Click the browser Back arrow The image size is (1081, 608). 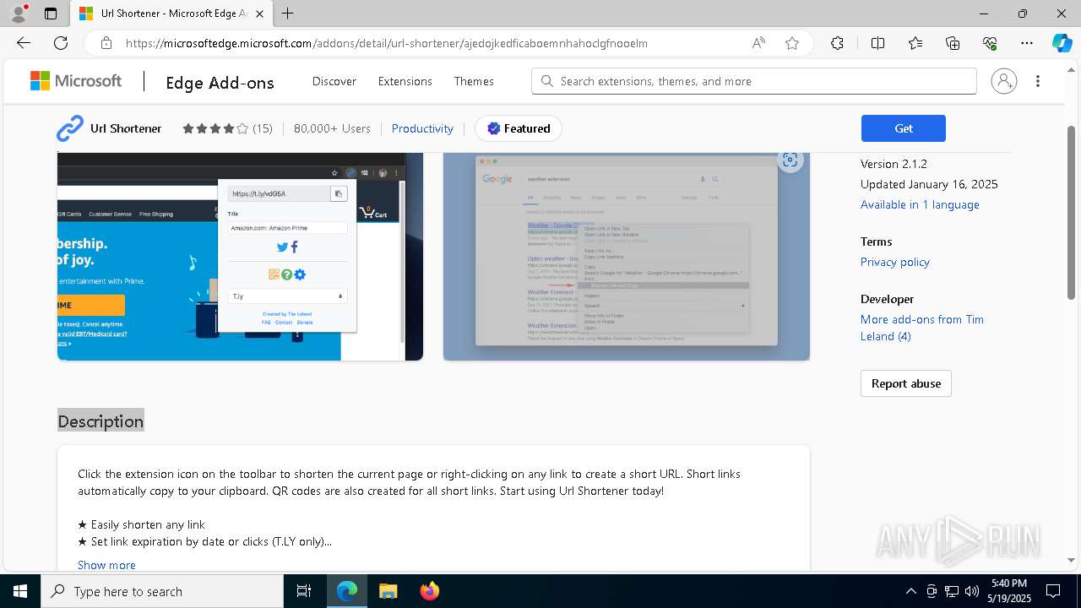point(24,43)
